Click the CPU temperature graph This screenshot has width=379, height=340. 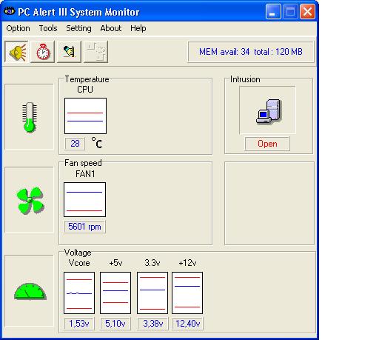pyautogui.click(x=85, y=116)
